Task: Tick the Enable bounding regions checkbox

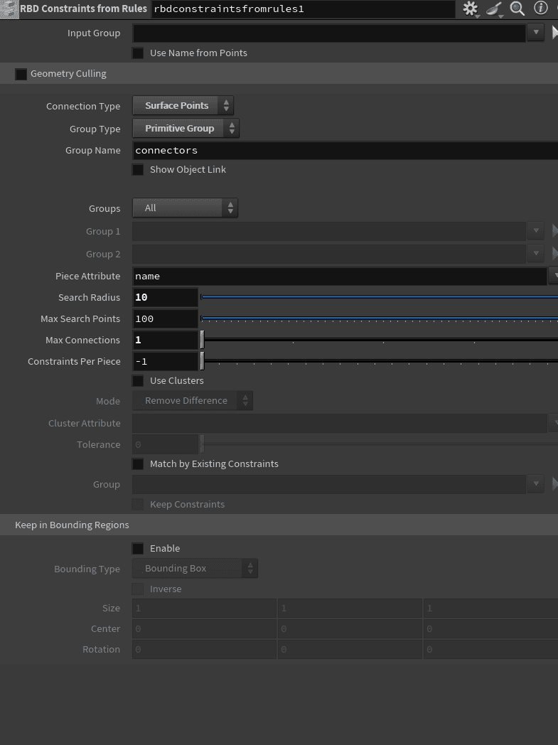Action: click(x=138, y=548)
